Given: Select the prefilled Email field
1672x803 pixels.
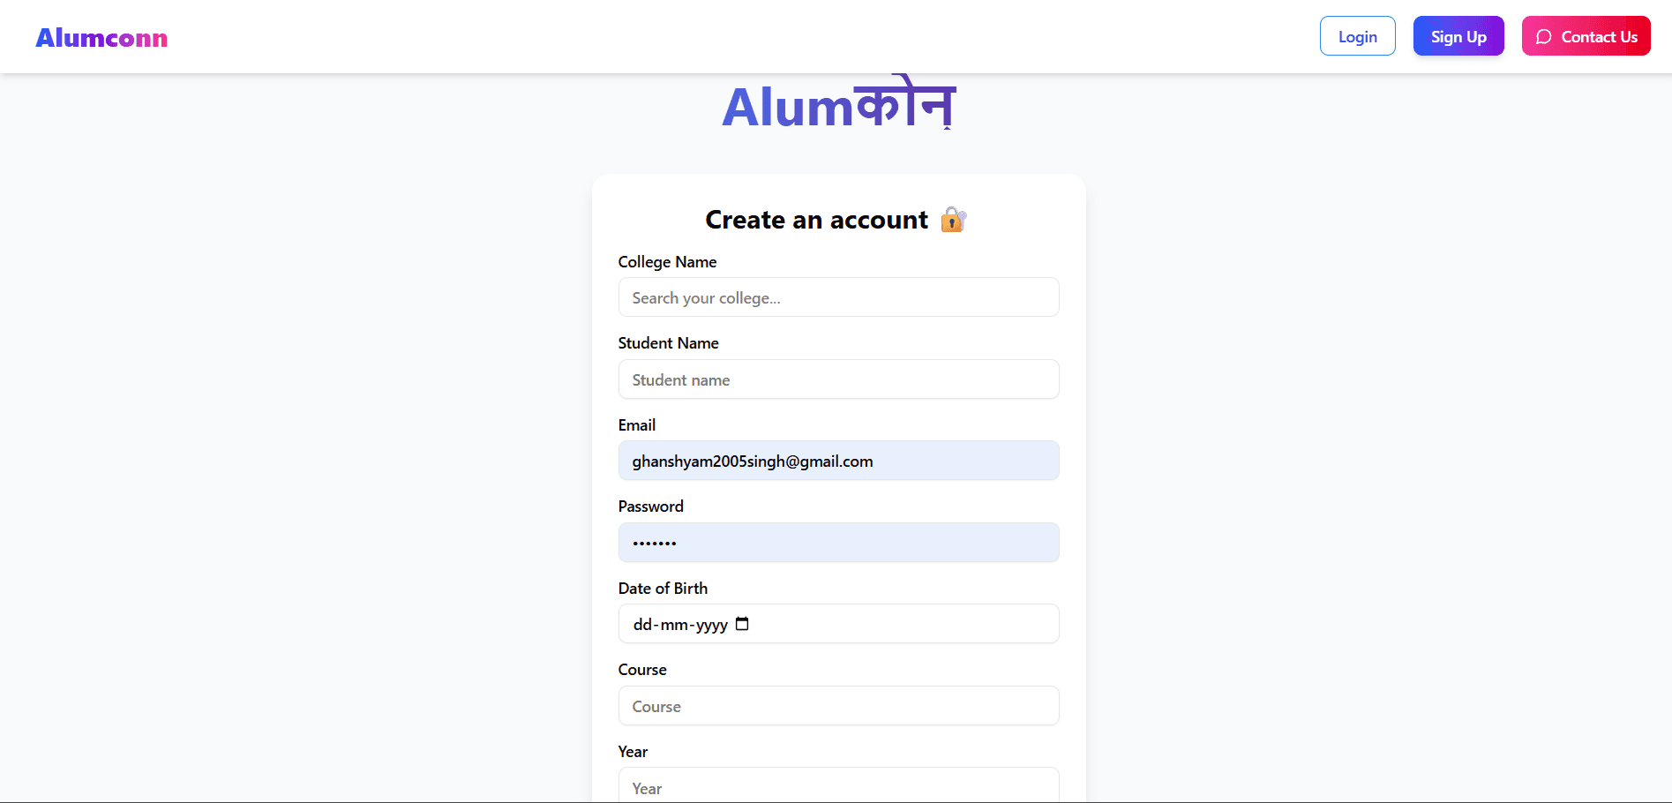Looking at the screenshot, I should 837,460.
